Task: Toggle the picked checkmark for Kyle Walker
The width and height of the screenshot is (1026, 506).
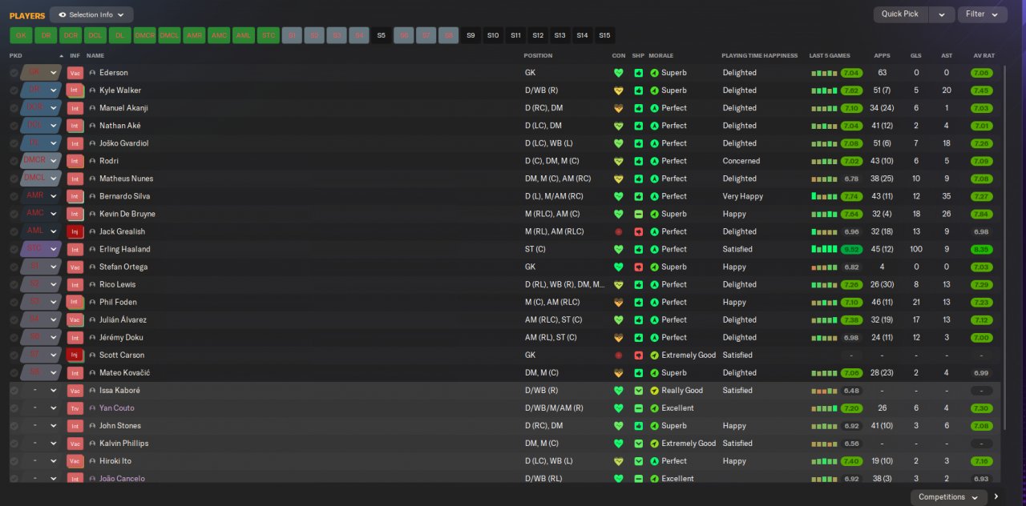Action: click(14, 90)
